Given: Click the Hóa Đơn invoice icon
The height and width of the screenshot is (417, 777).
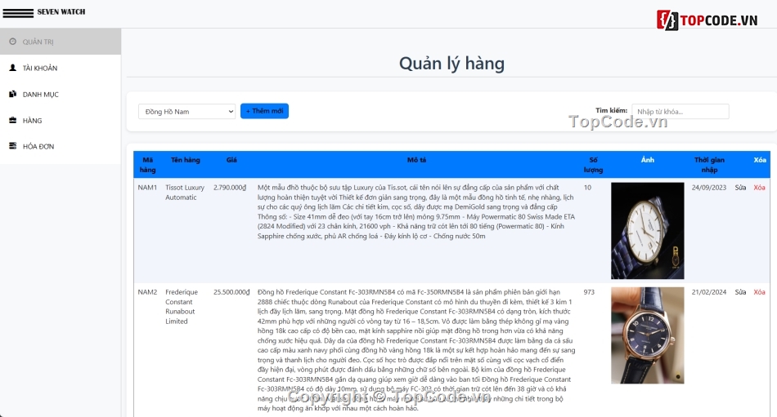Looking at the screenshot, I should [12, 146].
